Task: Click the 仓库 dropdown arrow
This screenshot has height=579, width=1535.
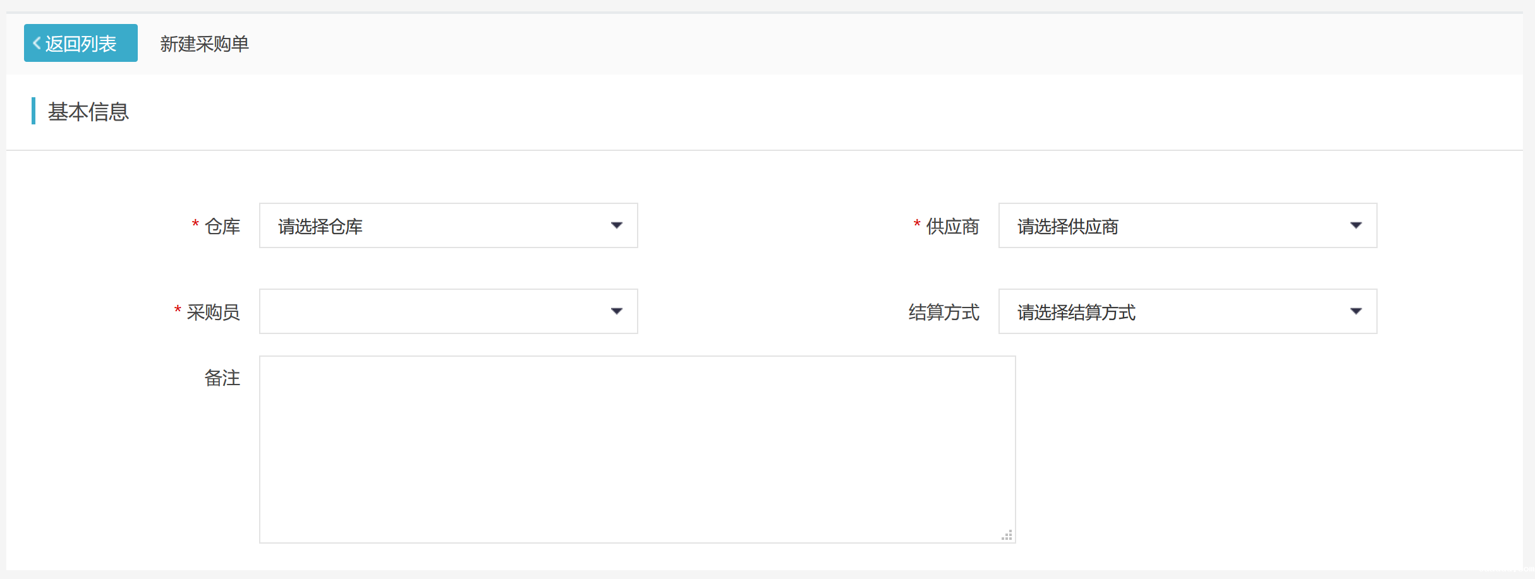Action: point(617,225)
